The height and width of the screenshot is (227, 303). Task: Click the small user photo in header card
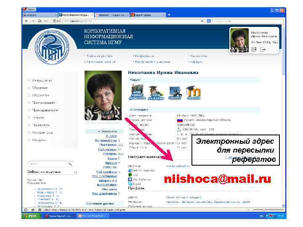[239, 40]
